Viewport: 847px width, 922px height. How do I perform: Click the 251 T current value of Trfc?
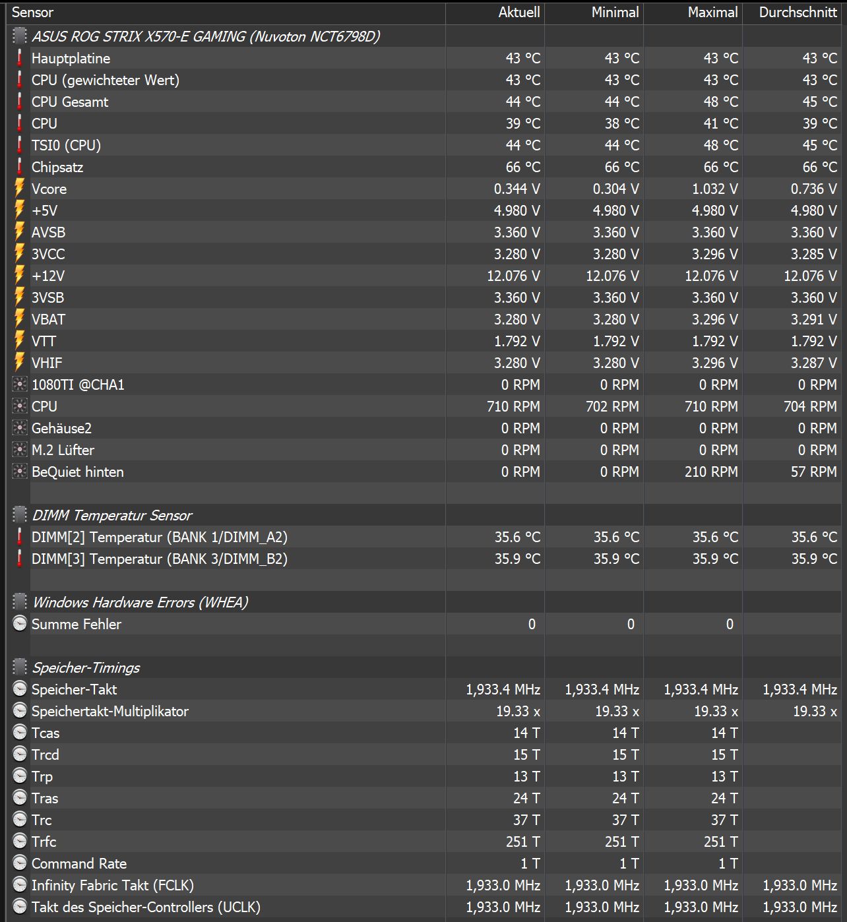click(x=523, y=842)
